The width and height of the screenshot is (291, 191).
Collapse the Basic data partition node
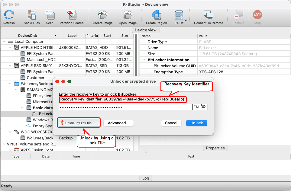coord(22,108)
